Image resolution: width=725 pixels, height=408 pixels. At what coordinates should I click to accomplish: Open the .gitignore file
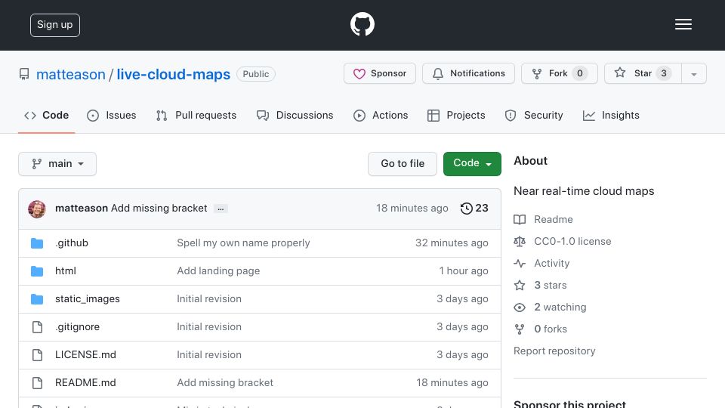77,326
